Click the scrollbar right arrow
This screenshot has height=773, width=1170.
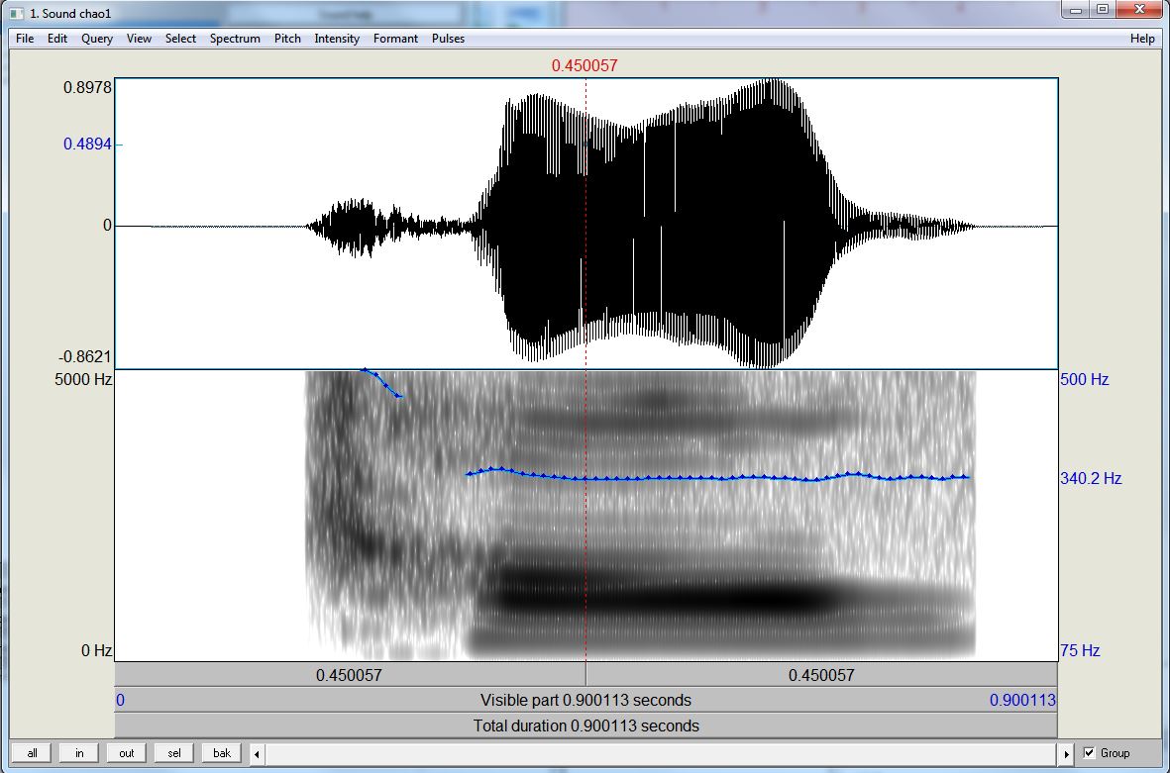1066,753
